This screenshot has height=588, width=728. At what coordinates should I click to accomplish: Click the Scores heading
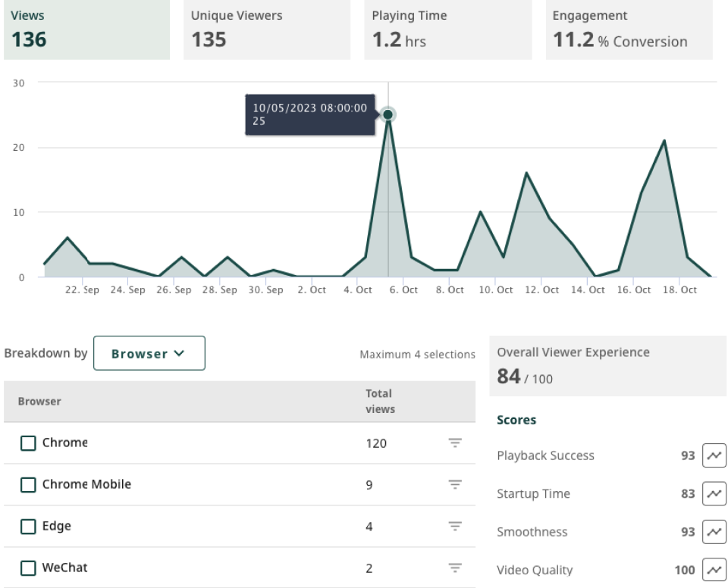(516, 420)
